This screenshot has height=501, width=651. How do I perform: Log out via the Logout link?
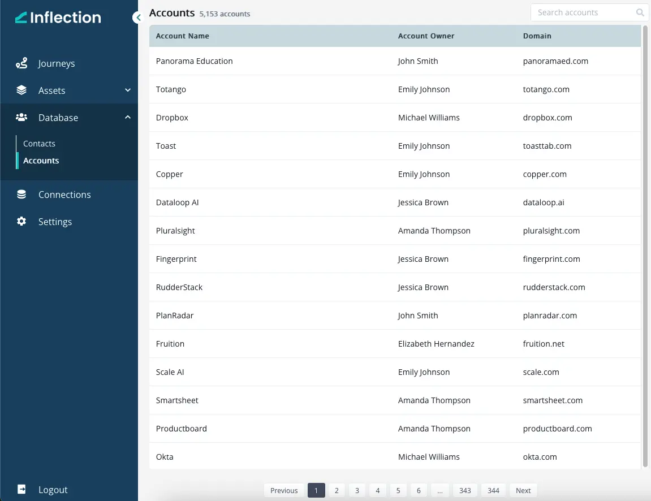pos(53,490)
